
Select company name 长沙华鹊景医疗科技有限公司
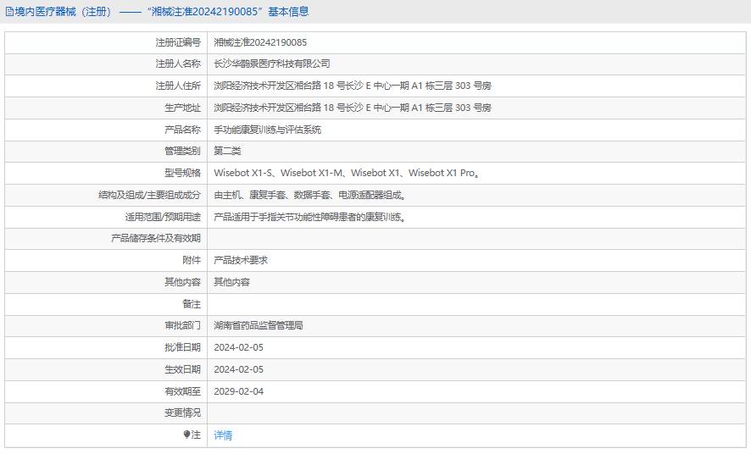point(271,64)
